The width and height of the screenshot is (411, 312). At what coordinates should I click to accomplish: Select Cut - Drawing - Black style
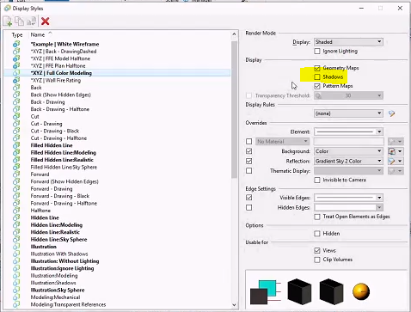pyautogui.click(x=55, y=131)
